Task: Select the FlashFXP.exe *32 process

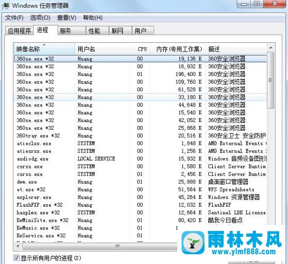Action: [x=140, y=205]
